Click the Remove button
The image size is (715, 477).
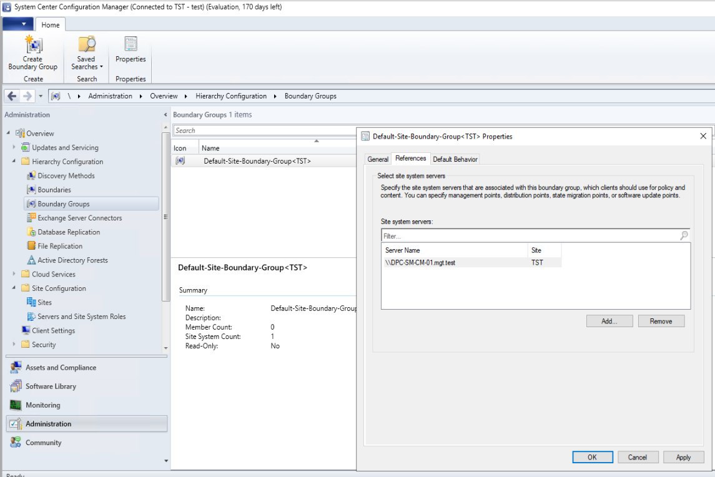pyautogui.click(x=661, y=321)
